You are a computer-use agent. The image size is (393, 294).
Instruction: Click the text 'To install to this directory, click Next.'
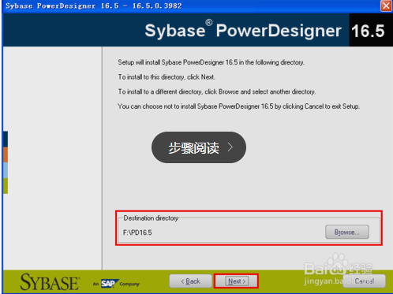point(167,77)
